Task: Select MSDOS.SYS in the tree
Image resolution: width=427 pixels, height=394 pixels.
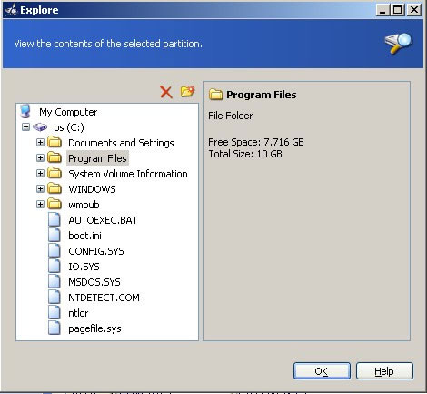Action: (x=94, y=282)
